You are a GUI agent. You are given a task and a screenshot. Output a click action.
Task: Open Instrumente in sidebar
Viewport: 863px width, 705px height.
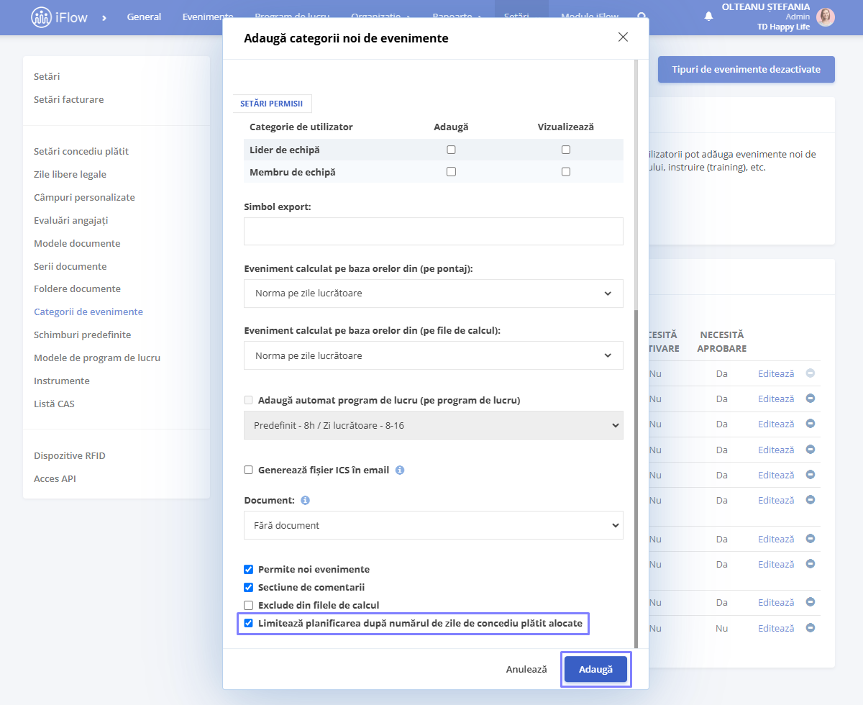[62, 381]
